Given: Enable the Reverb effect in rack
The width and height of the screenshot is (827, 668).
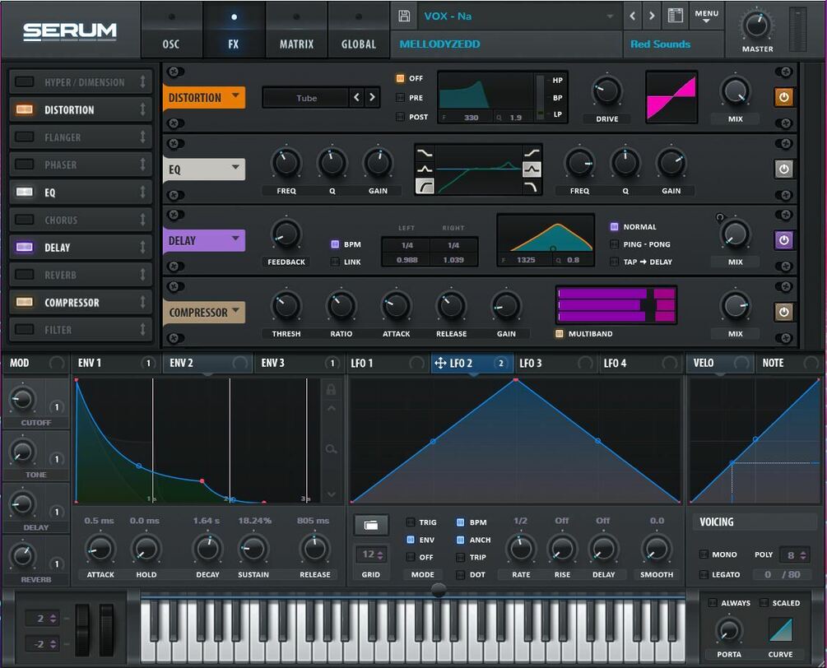Looking at the screenshot, I should pyautogui.click(x=24, y=275).
